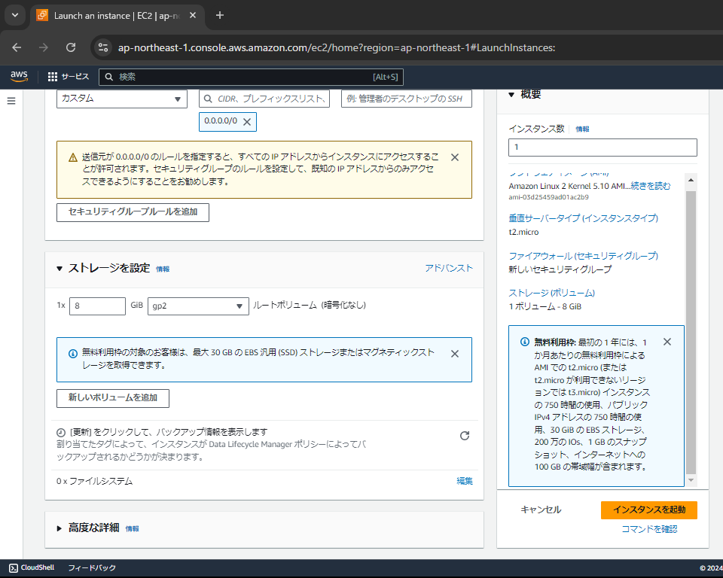Open site information icon in address bar
Viewport: 723px width, 578px height.
pyautogui.click(x=103, y=47)
